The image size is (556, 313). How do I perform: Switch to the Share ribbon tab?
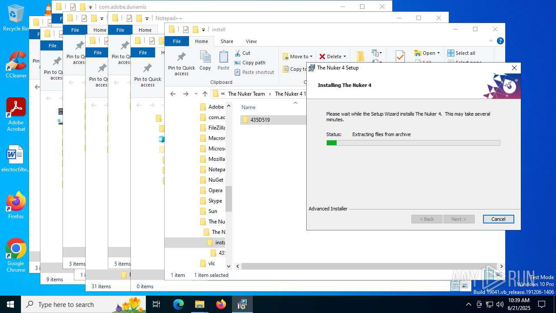tap(227, 41)
